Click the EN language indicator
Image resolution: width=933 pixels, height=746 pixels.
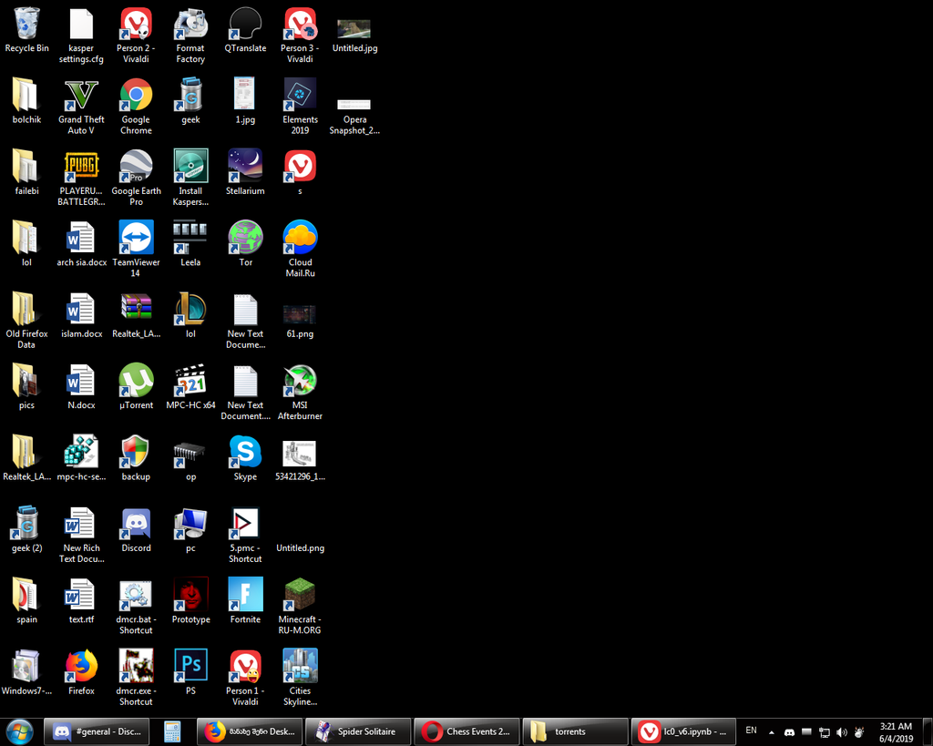point(751,731)
